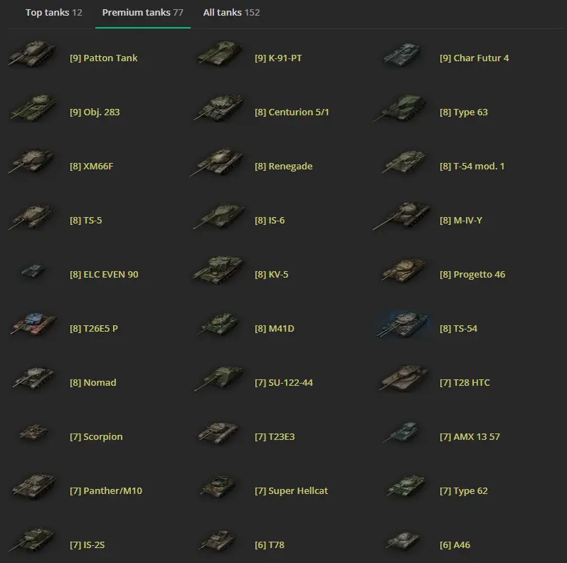Open the Renegade tank name link
The width and height of the screenshot is (567, 563).
click(x=283, y=167)
